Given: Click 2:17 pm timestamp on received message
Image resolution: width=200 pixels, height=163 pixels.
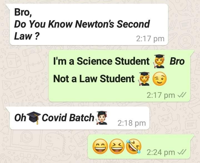Looking at the screenshot, I should [x=150, y=39].
